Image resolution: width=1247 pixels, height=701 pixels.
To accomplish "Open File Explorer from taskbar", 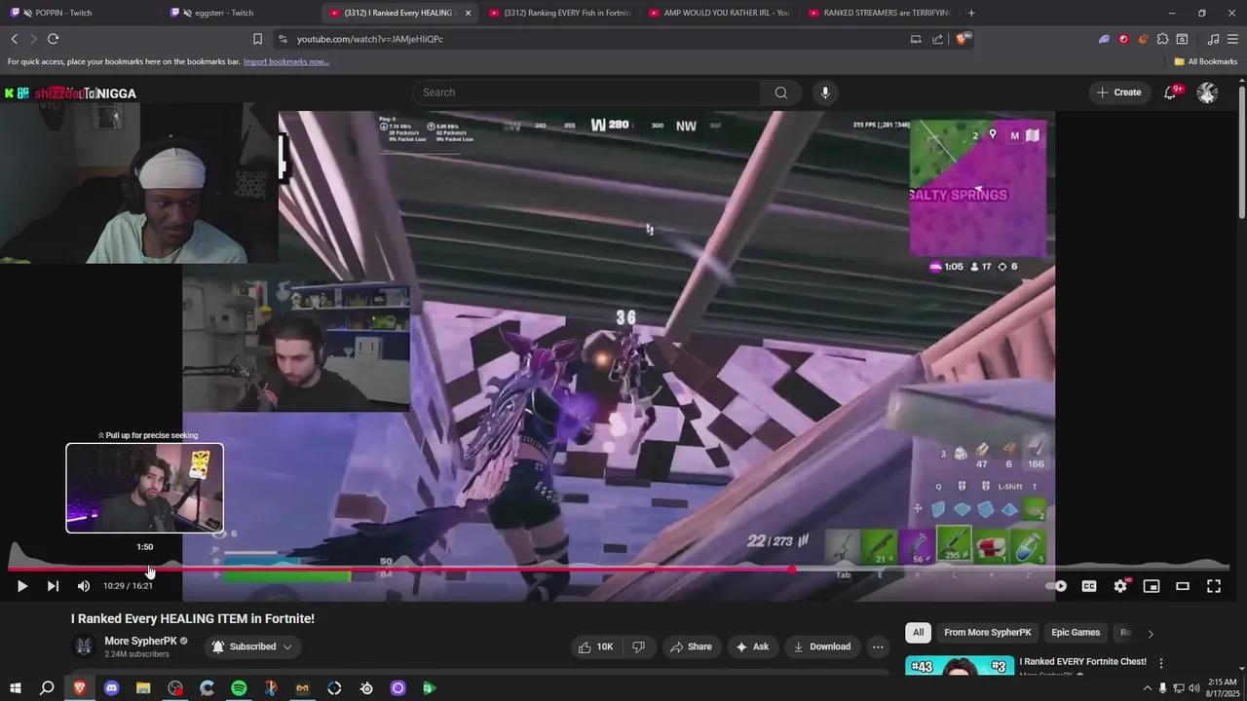I will coord(143,688).
